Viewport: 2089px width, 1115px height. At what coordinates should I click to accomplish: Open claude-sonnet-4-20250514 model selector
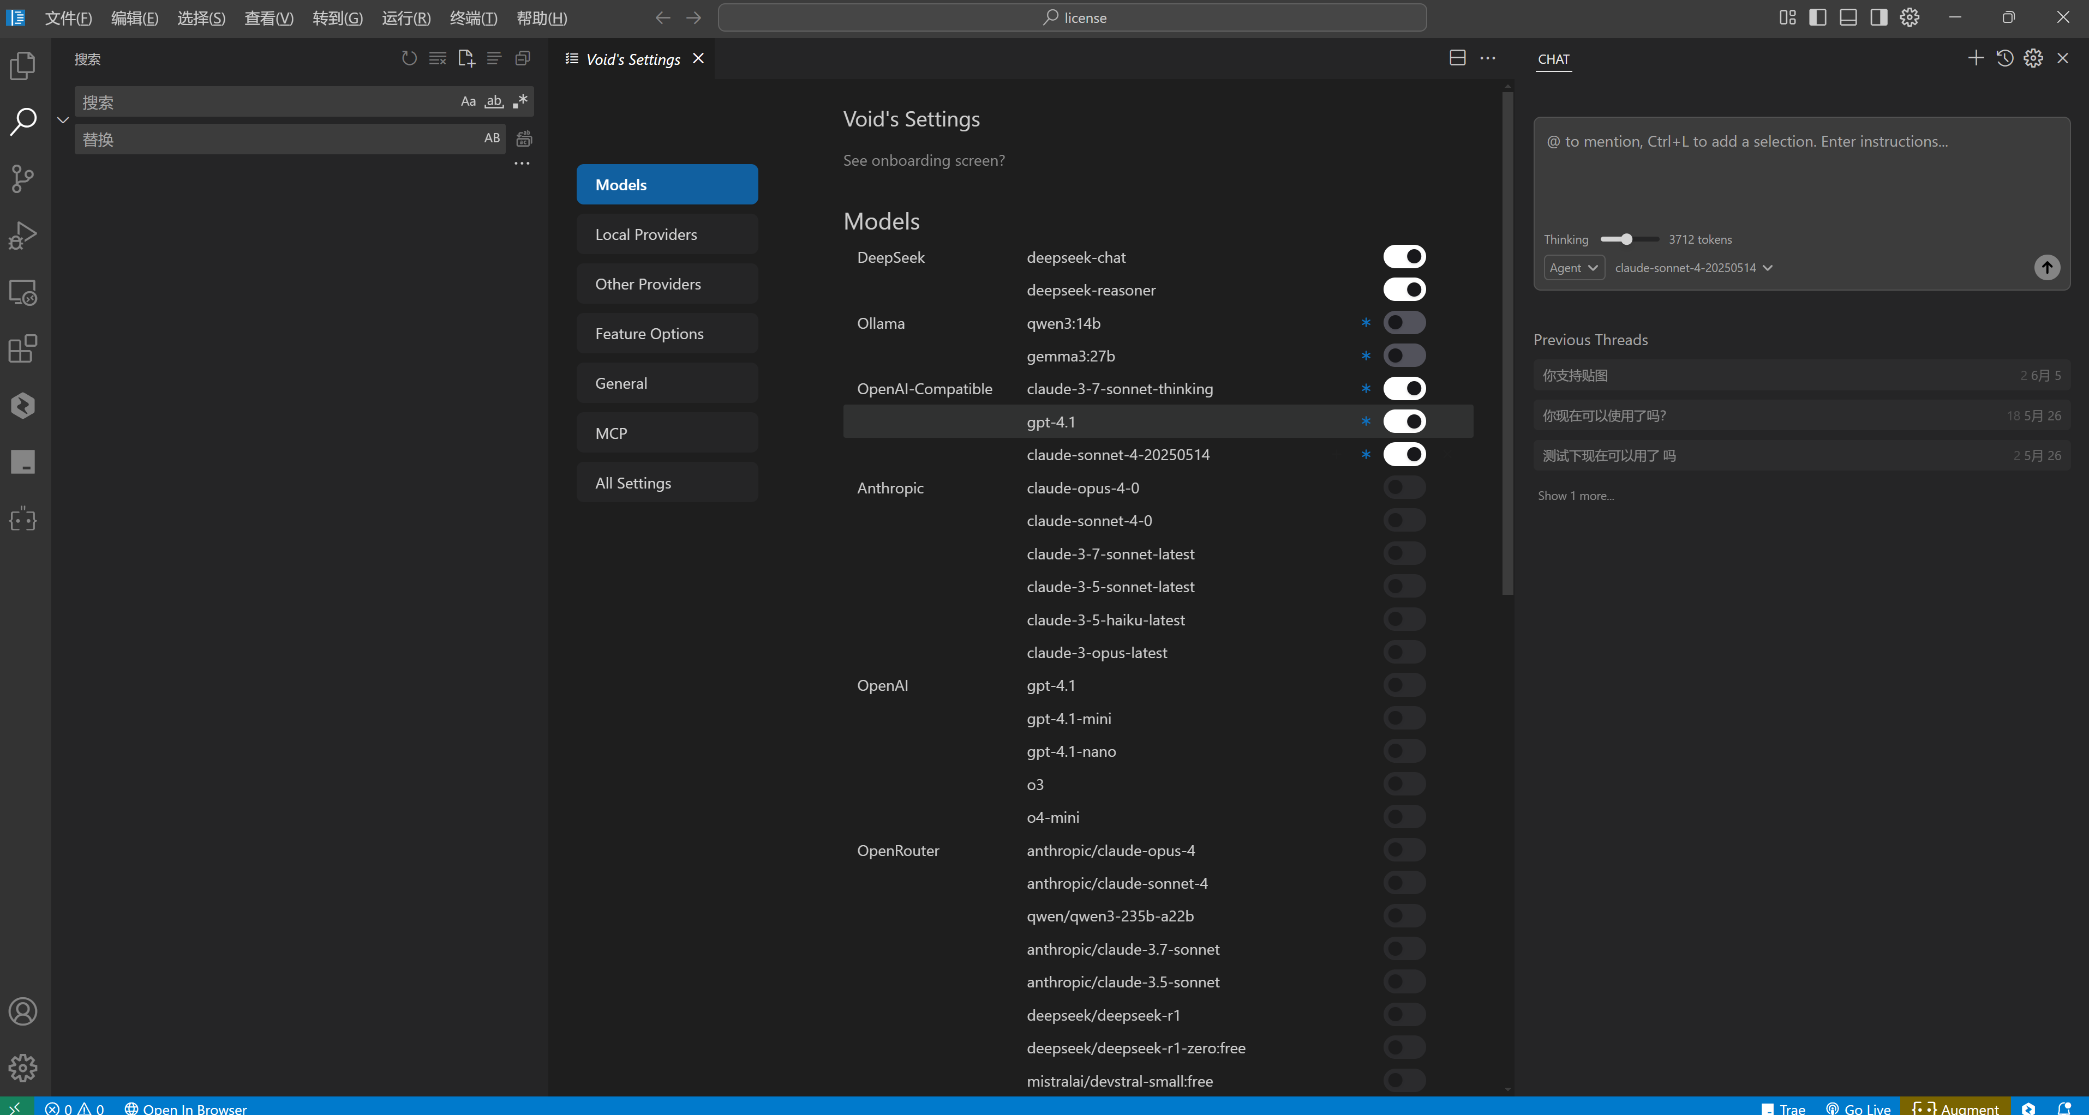pos(1693,267)
